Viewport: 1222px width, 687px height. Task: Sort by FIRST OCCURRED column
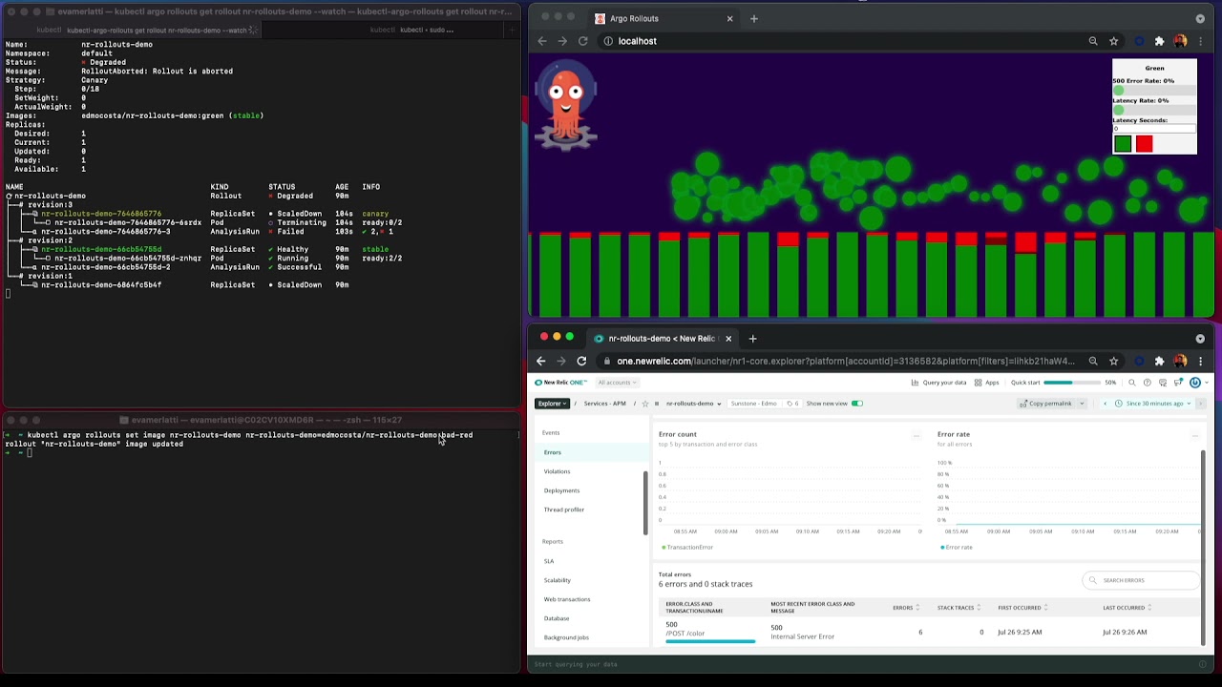(1022, 608)
